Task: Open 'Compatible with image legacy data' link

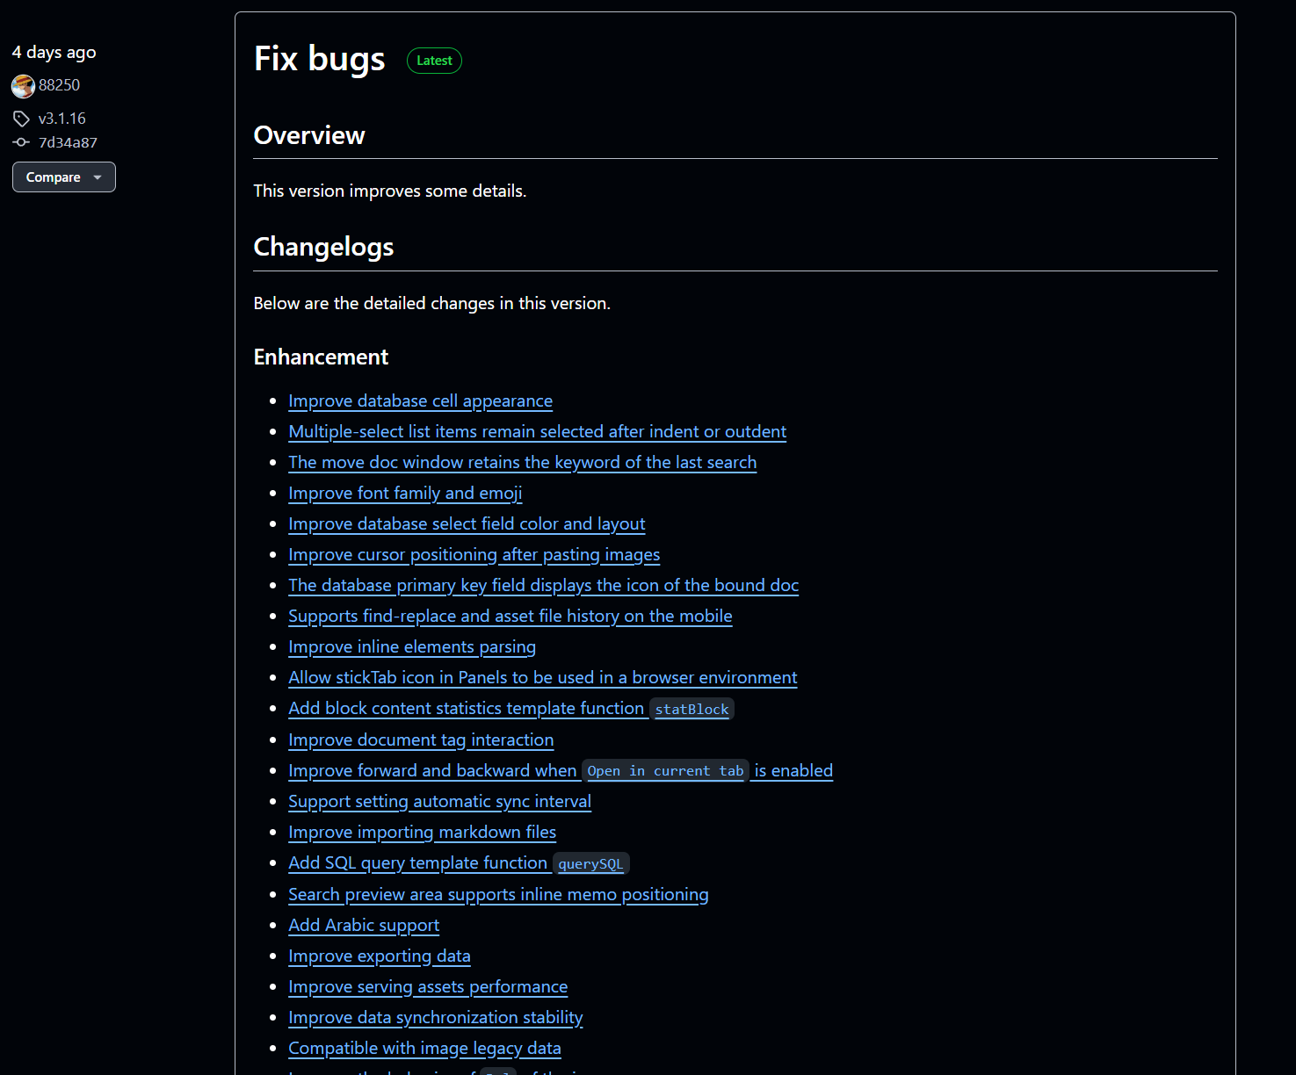Action: click(424, 1049)
